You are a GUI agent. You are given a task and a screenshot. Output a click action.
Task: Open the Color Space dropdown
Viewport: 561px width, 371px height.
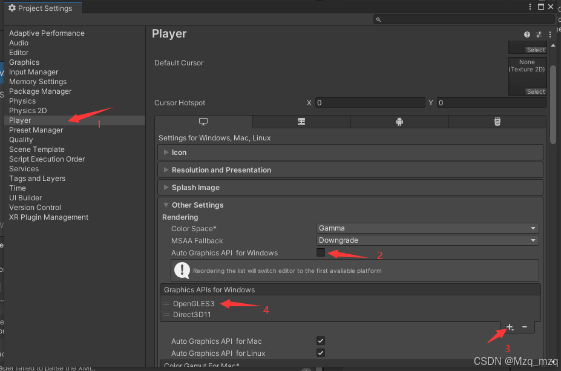[x=427, y=228]
